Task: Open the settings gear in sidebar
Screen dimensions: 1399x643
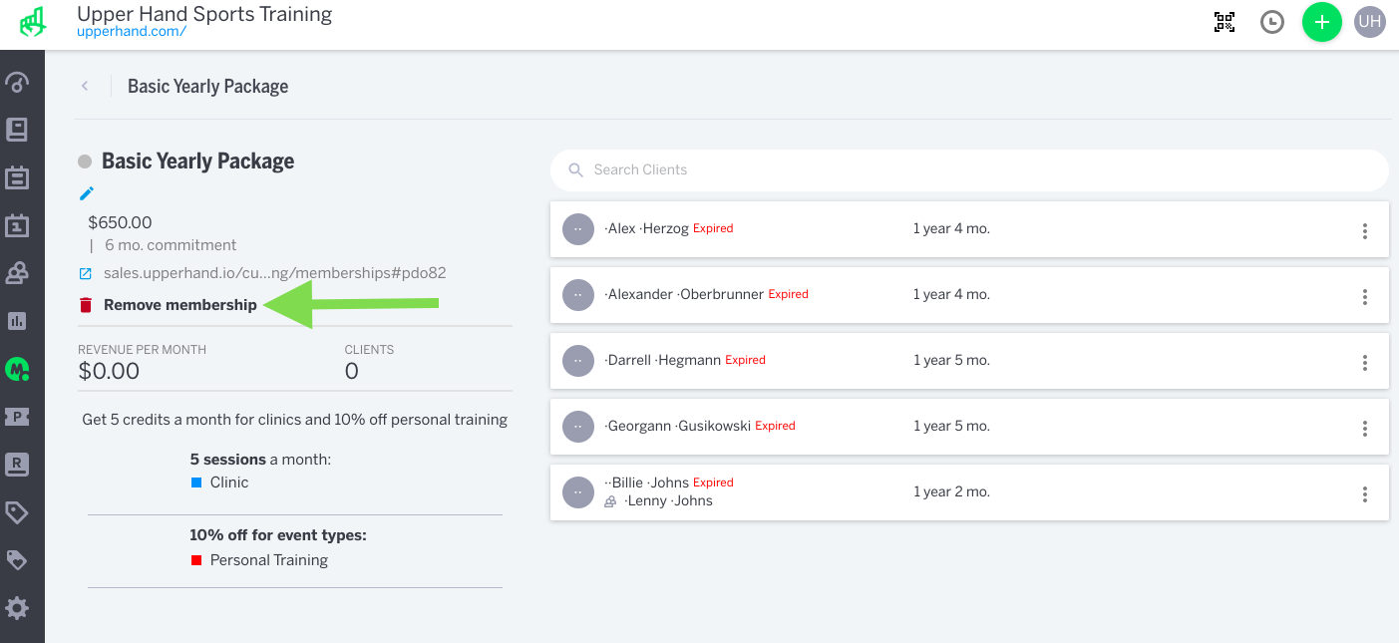Action: coord(17,608)
